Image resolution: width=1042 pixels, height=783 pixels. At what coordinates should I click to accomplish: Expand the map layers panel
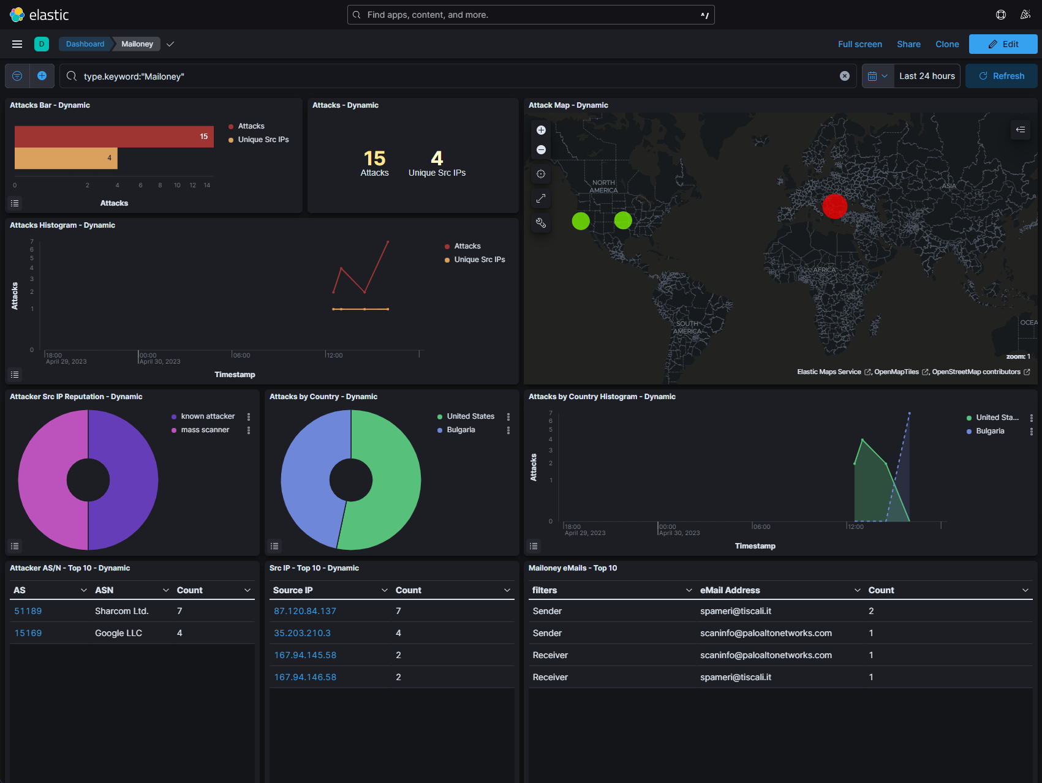1021,130
